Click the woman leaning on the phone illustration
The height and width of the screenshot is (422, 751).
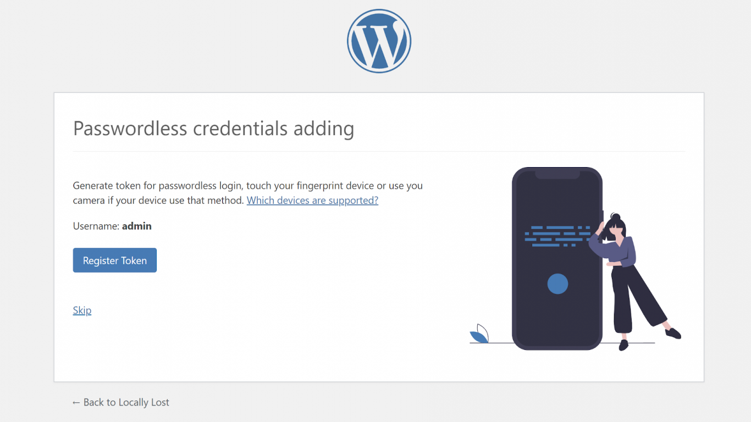pyautogui.click(x=621, y=264)
